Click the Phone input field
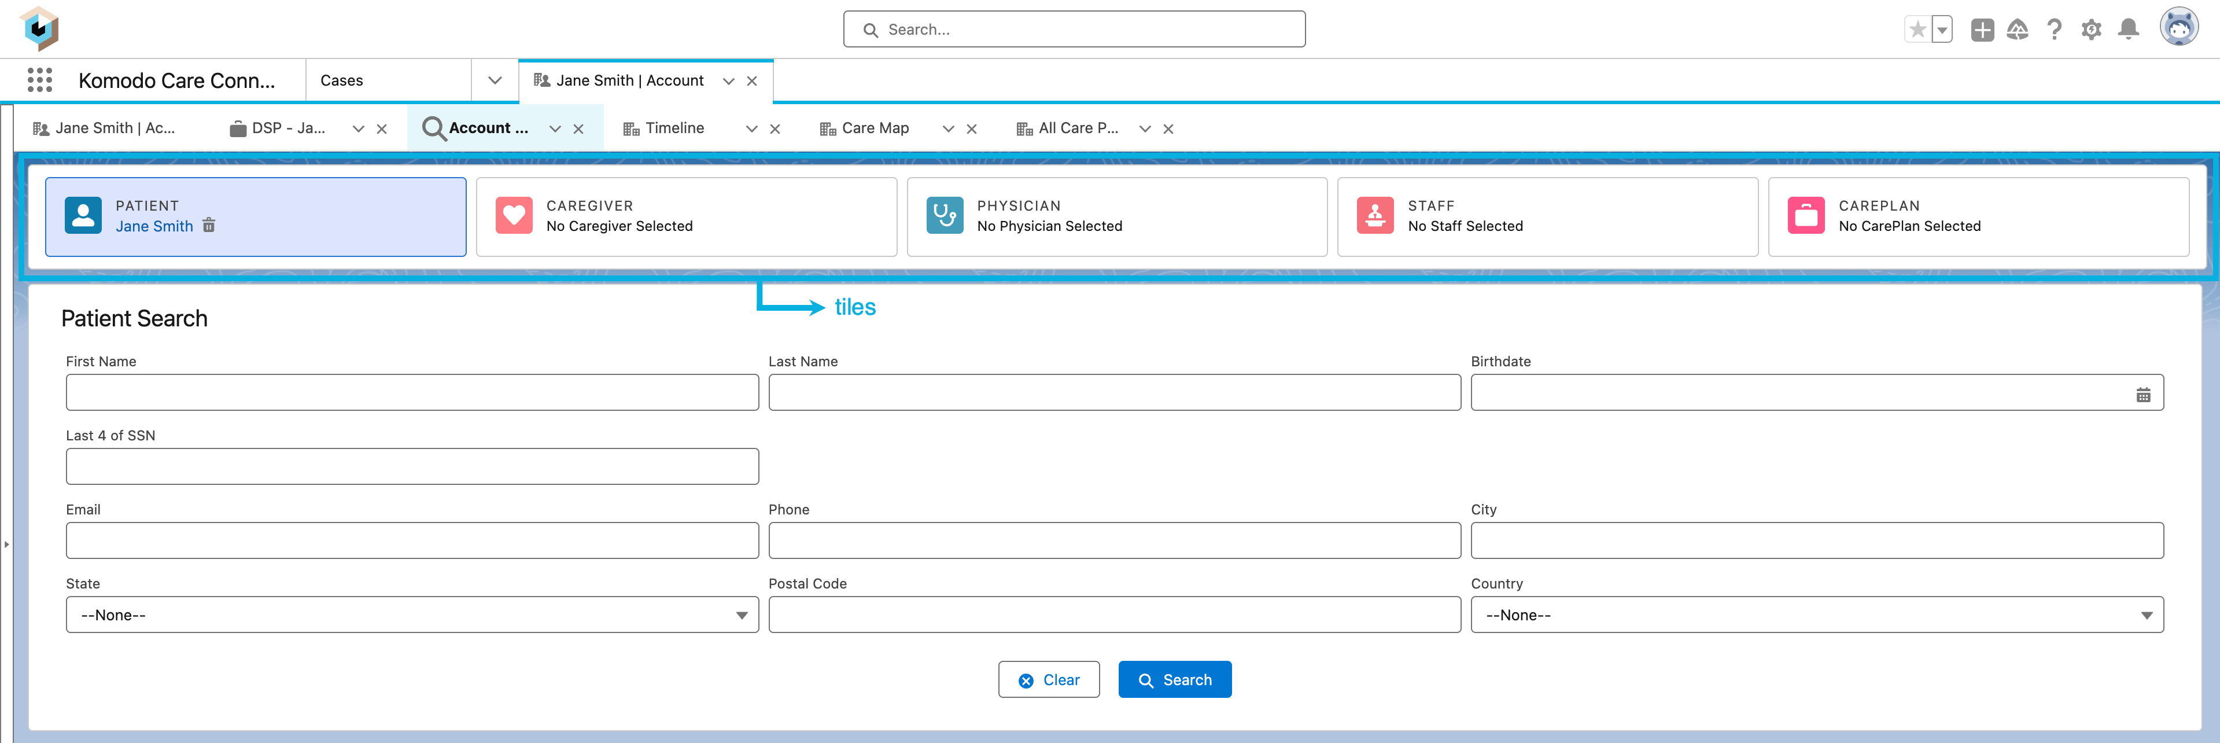The width and height of the screenshot is (2220, 743). (1114, 540)
